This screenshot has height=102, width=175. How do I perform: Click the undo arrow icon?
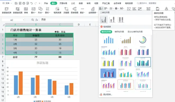[x=32, y=3]
